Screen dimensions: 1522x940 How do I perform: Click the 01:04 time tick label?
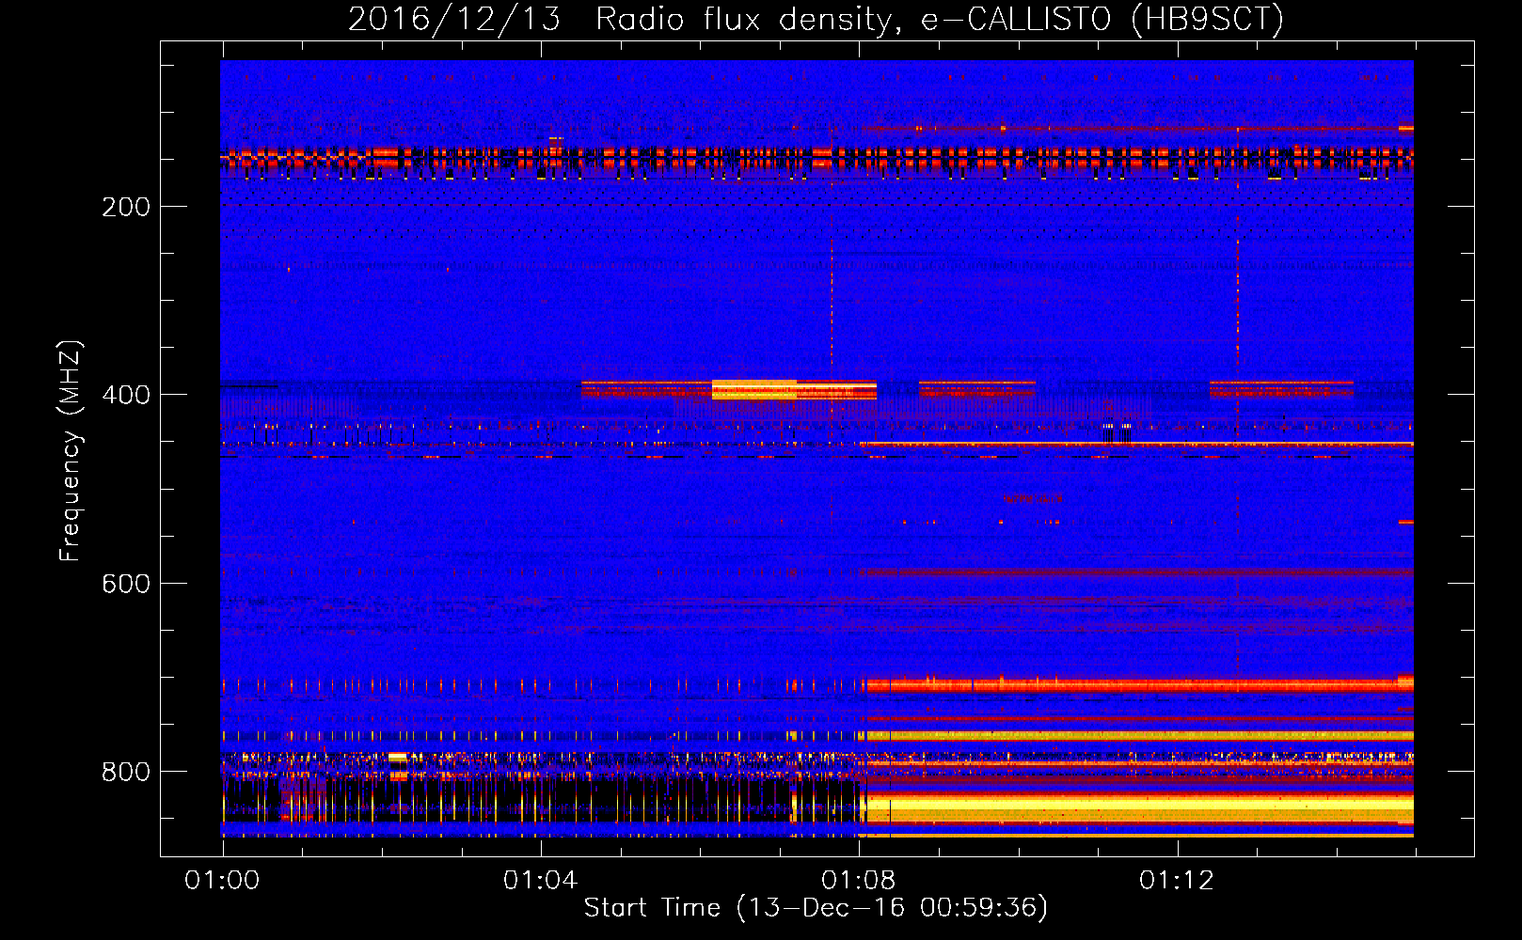540,881
